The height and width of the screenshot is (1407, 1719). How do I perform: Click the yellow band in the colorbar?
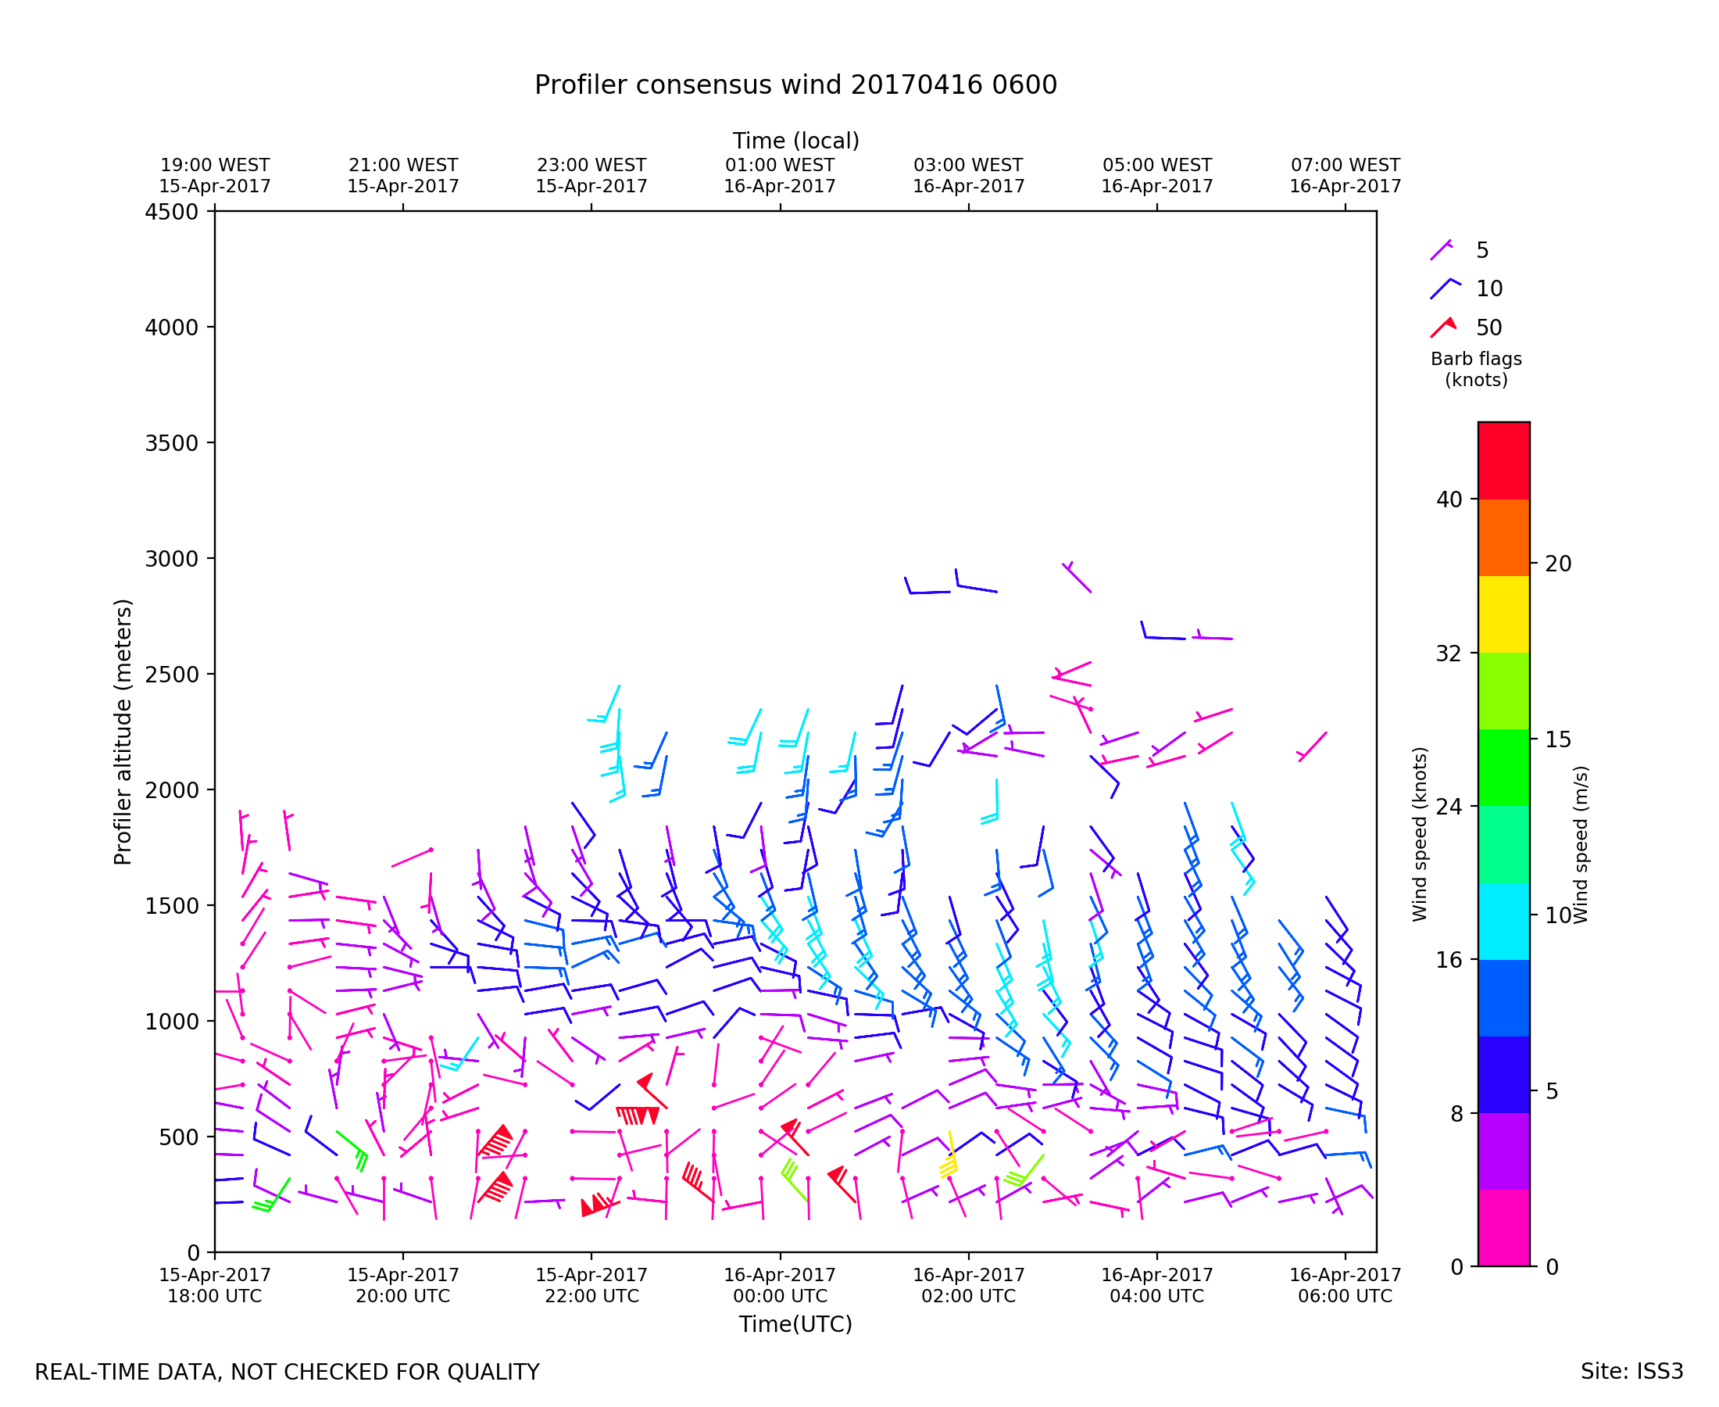1503,614
